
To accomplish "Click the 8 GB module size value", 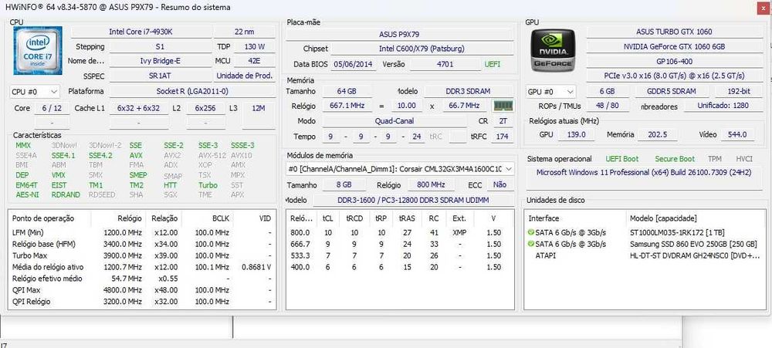I will click(x=344, y=184).
